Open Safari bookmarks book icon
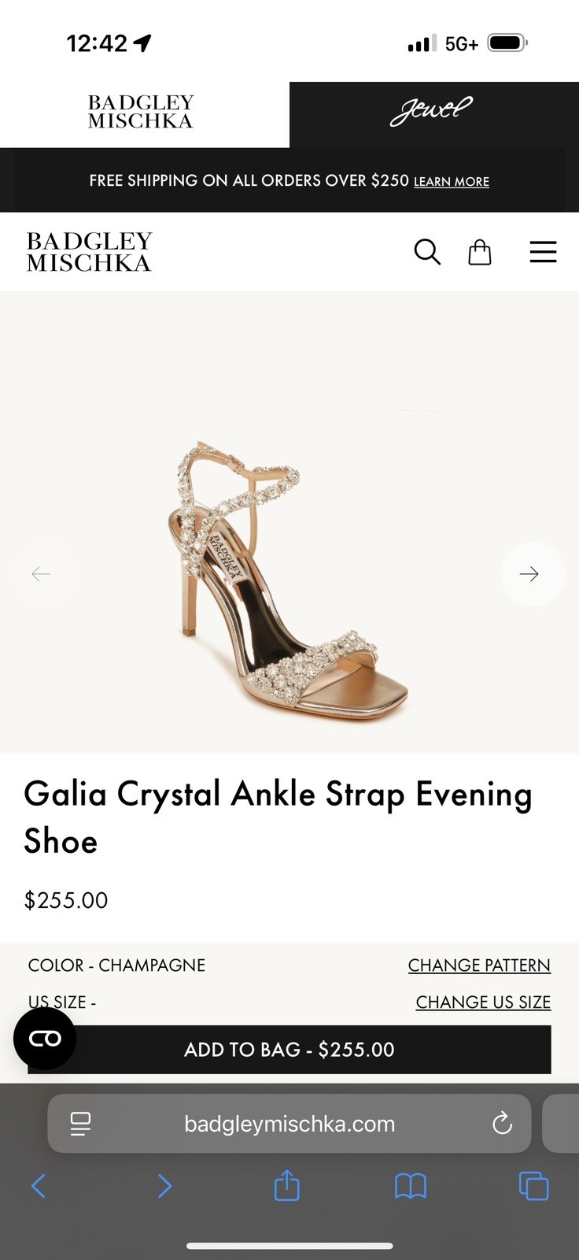 click(x=410, y=1186)
